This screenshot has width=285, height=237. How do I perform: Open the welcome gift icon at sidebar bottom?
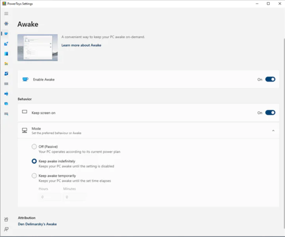coord(6,220)
